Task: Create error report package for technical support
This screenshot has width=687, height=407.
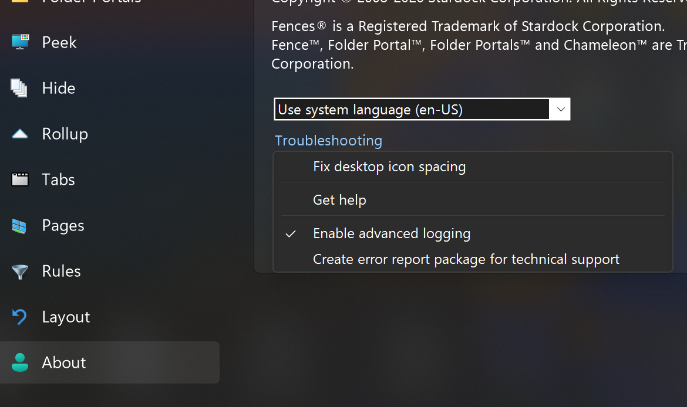Action: pos(466,260)
